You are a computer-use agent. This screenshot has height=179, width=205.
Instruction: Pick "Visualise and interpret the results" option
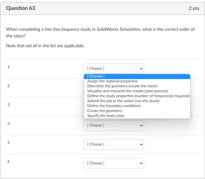128,91
